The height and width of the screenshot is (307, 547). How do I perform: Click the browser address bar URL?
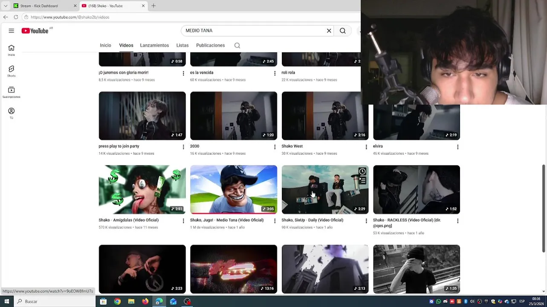coord(70,17)
